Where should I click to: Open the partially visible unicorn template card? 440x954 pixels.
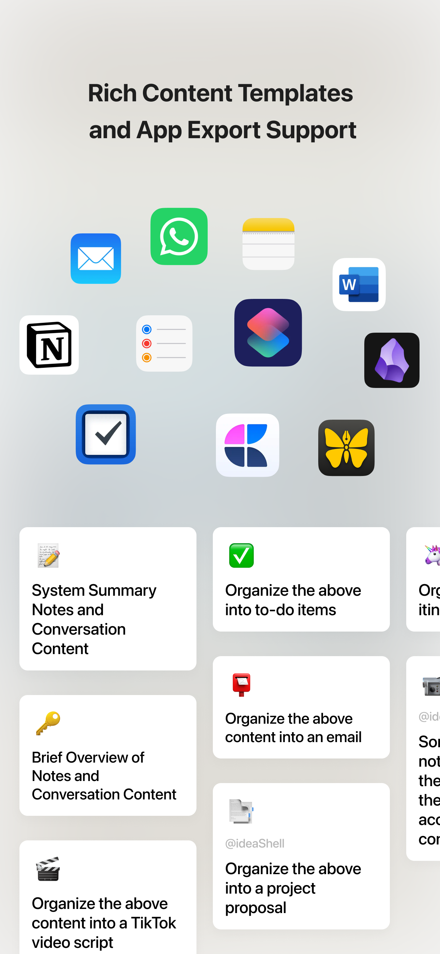click(x=423, y=579)
